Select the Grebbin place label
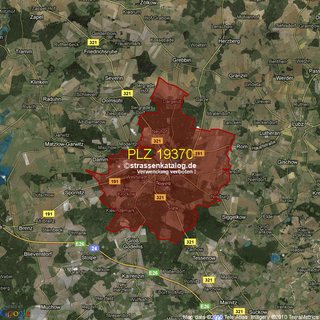The width and height of the screenshot is (320, 320). 181,60
